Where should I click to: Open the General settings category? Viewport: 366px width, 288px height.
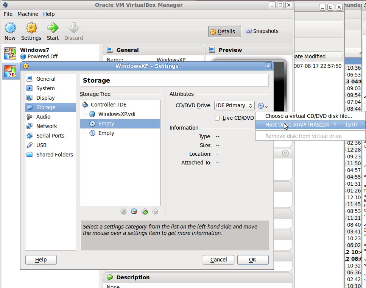click(50, 79)
